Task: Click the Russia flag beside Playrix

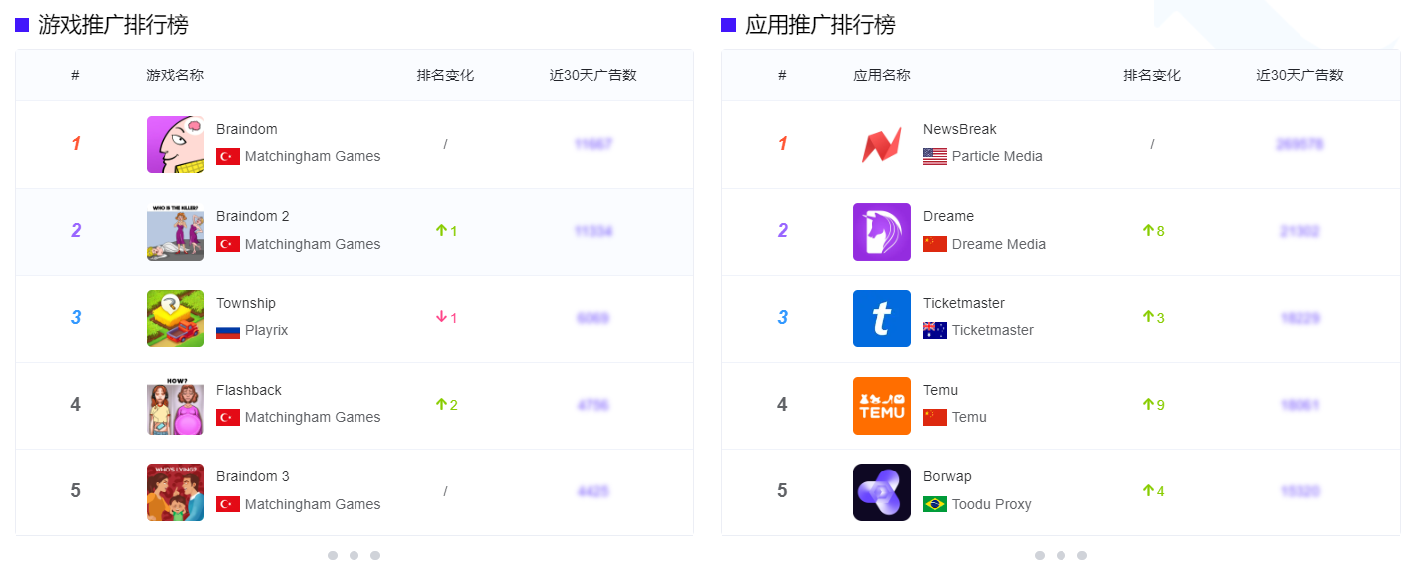Action: click(228, 330)
